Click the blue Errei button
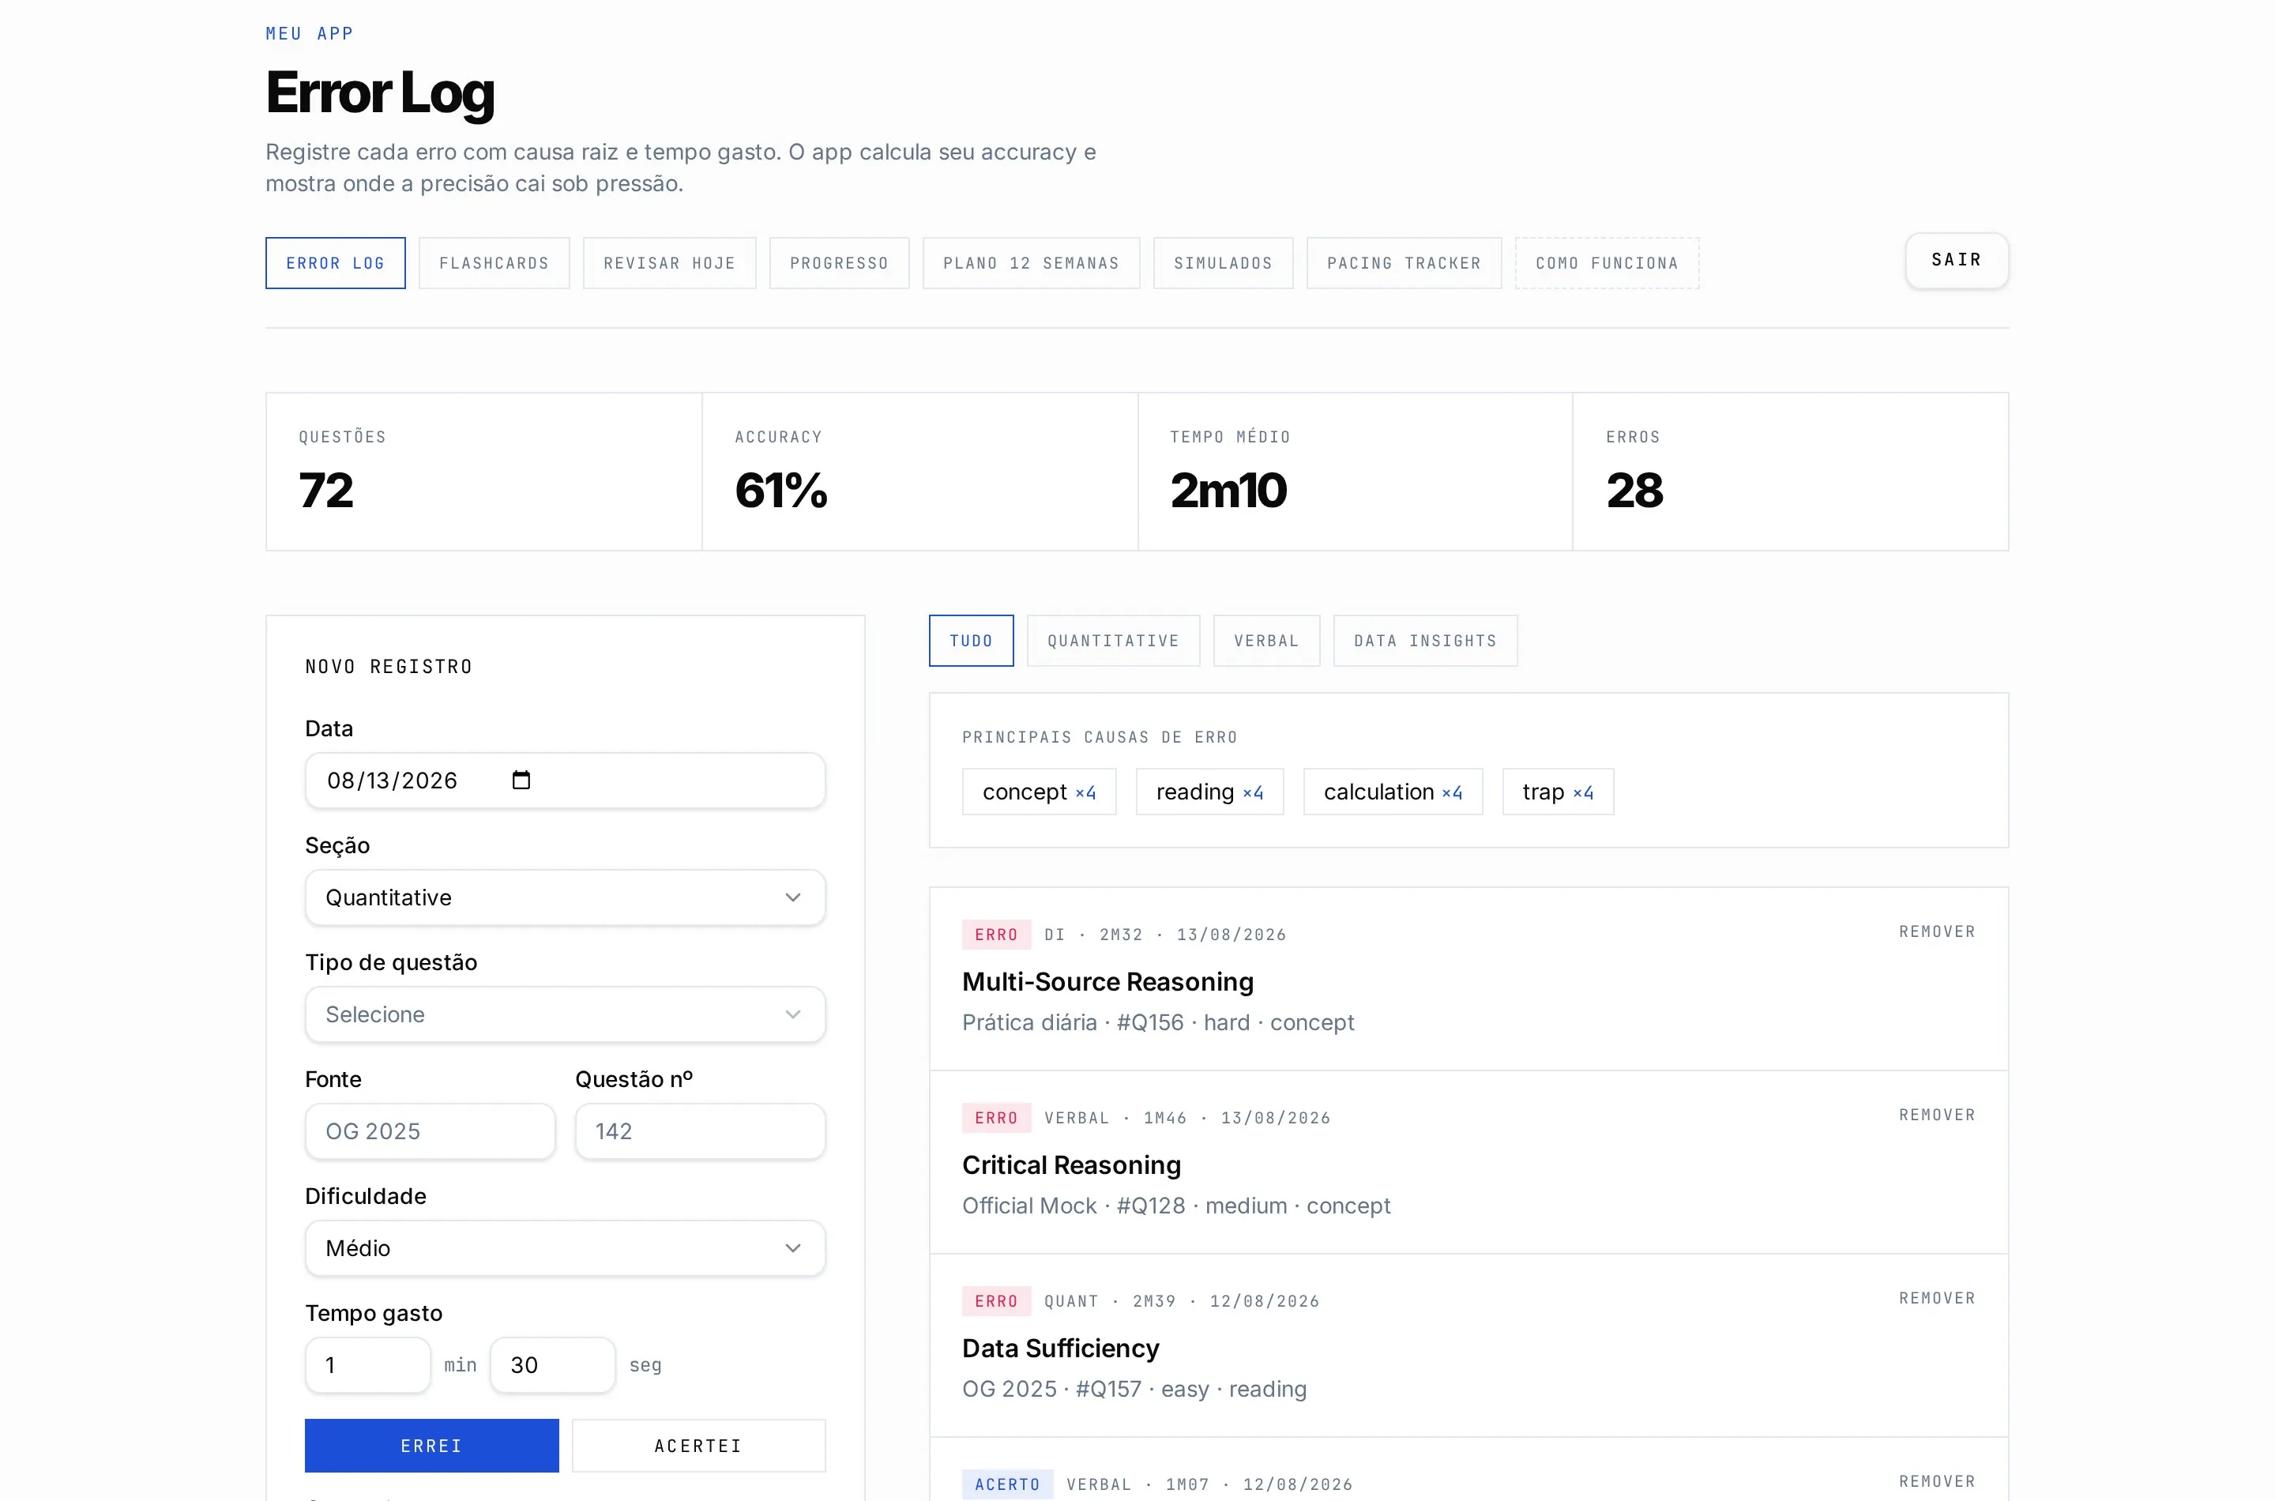Viewport: 2275px width, 1501px height. 431,1446
